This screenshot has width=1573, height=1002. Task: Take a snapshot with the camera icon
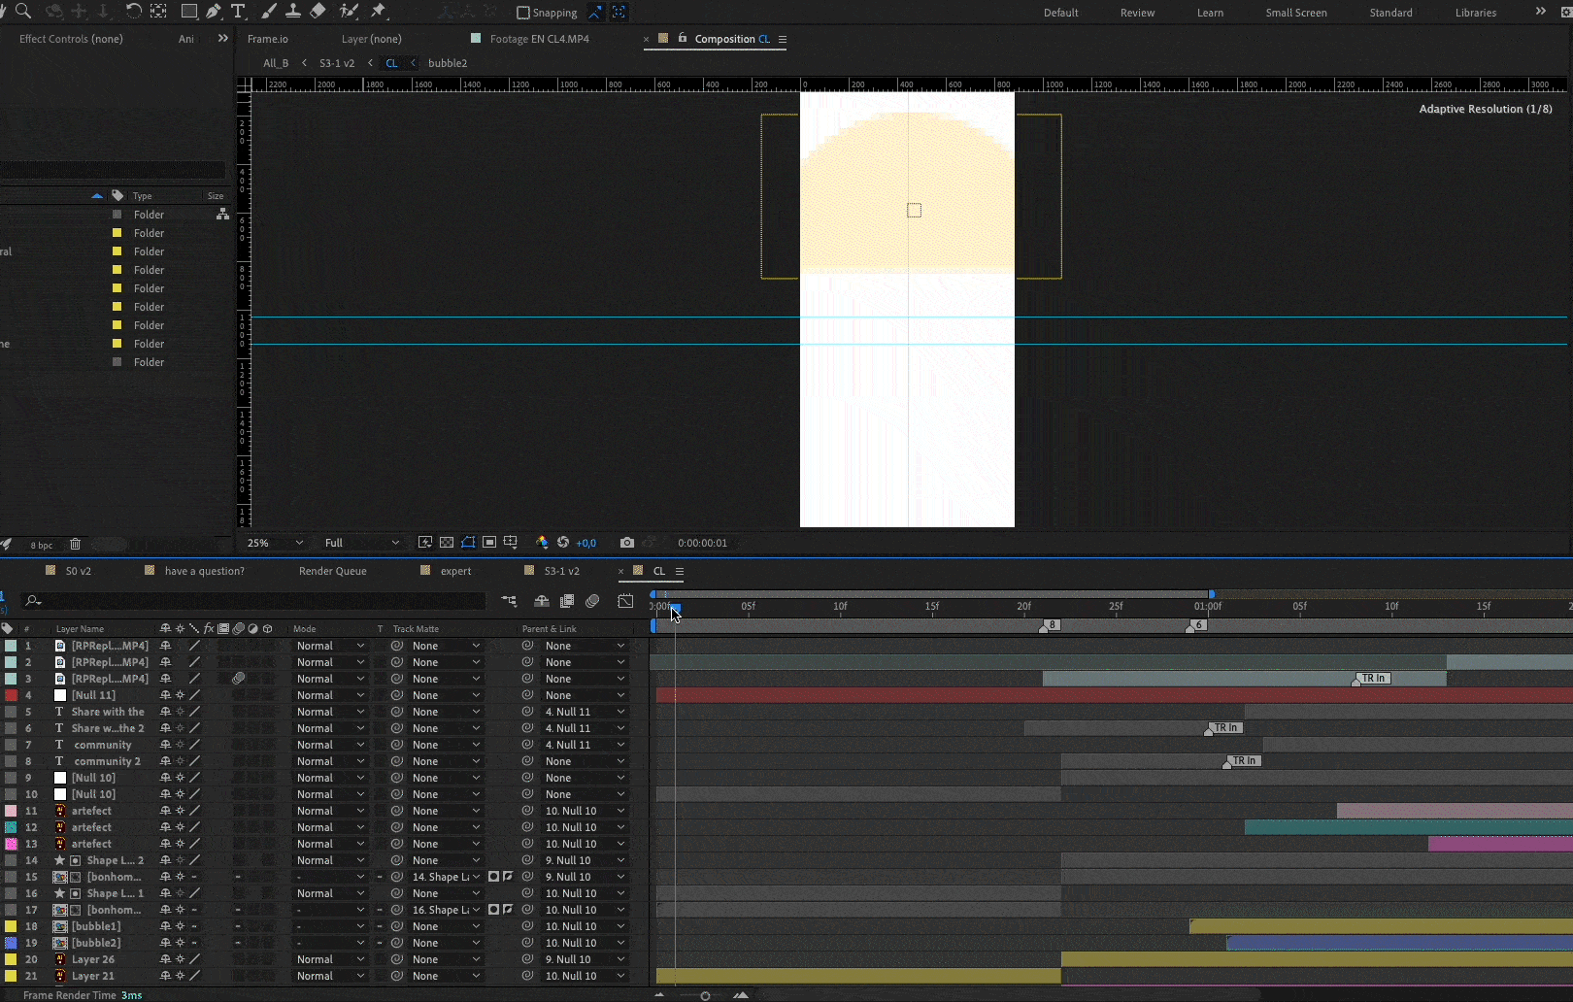click(627, 543)
